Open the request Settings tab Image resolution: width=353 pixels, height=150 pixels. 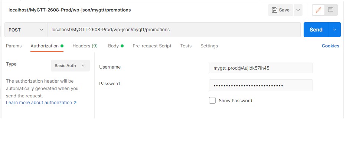pyautogui.click(x=209, y=46)
